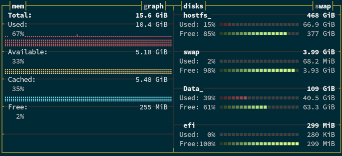This screenshot has height=156, width=342.
Task: Select the efi disk heading
Action: tap(189, 125)
